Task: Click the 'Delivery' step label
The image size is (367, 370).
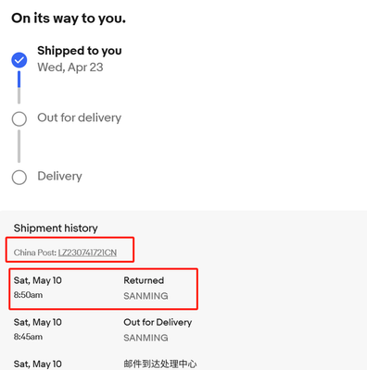Action: coord(59,176)
